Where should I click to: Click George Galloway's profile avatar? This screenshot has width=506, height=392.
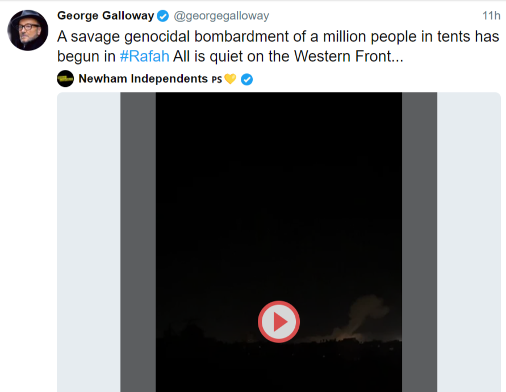pyautogui.click(x=28, y=30)
